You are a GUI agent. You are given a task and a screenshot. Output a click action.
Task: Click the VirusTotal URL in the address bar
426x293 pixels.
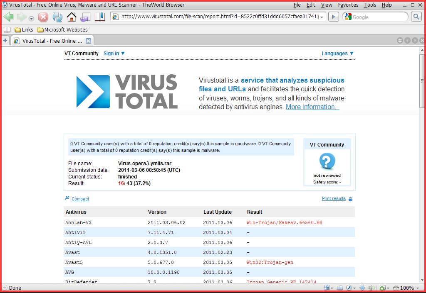[220, 17]
